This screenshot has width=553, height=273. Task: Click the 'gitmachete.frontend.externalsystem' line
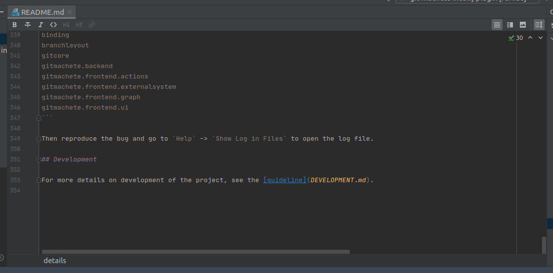pyautogui.click(x=109, y=87)
